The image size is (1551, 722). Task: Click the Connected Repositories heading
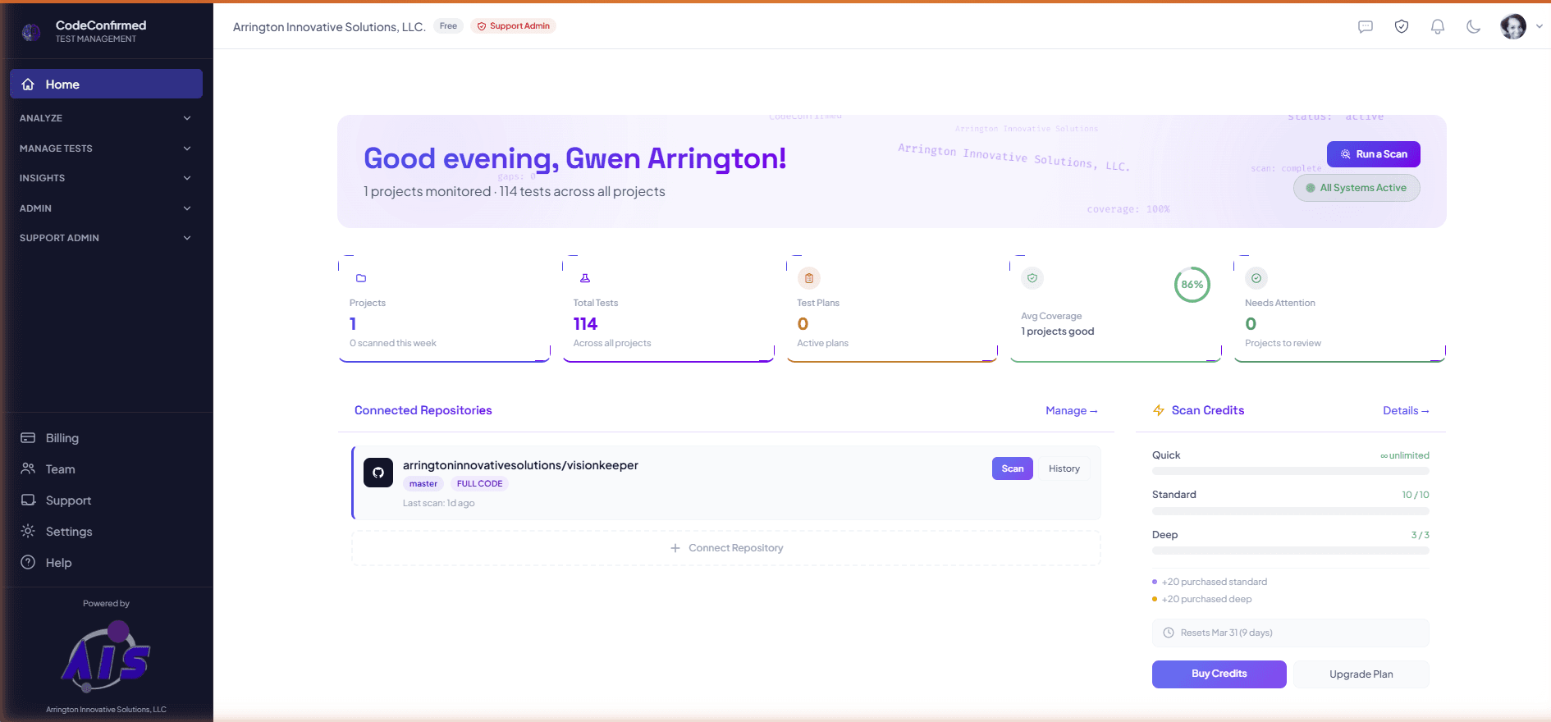[x=423, y=410]
